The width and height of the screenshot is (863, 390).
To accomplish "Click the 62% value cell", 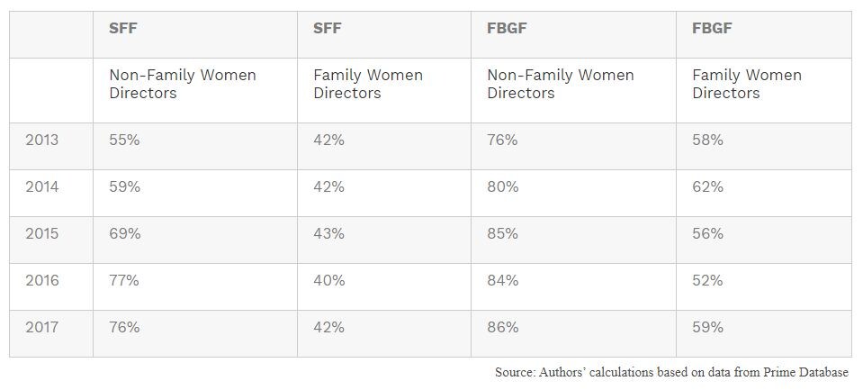I will 707,187.
